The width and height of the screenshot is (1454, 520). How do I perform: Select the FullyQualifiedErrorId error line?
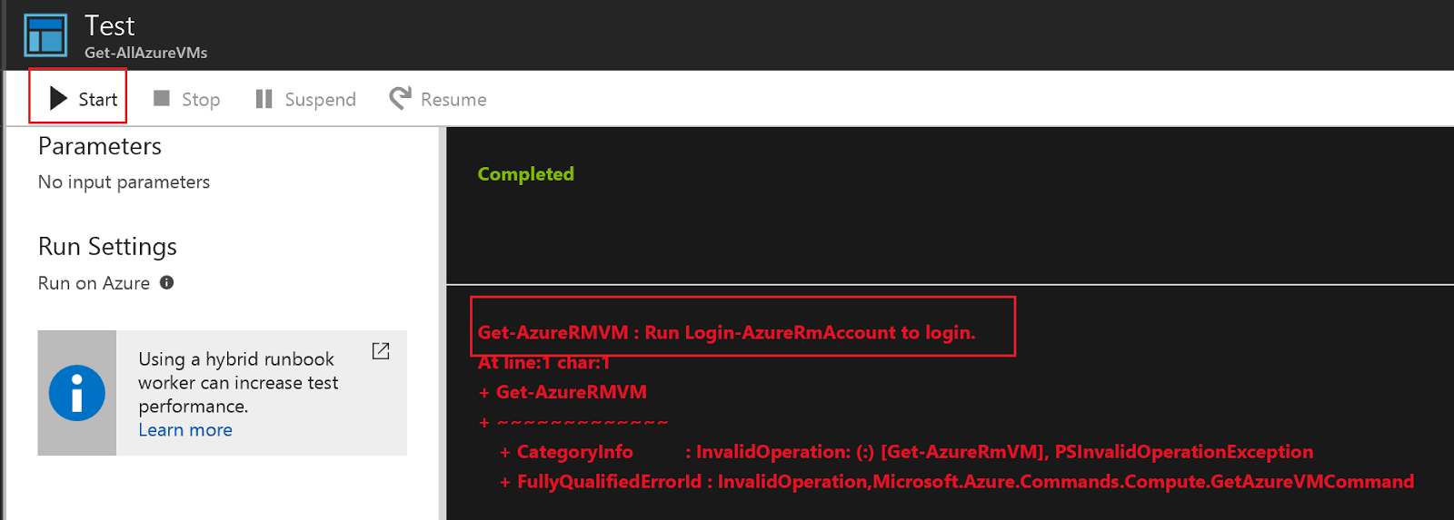point(956,482)
